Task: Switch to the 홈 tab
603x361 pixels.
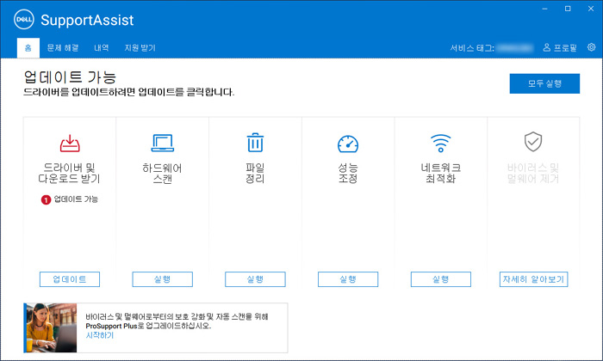Action: 28,47
